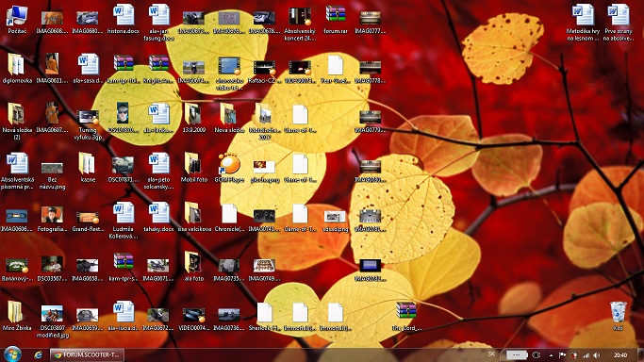Select the Metodika hry na lesnom document
The width and height of the screenshot is (644, 362).
pos(583,23)
